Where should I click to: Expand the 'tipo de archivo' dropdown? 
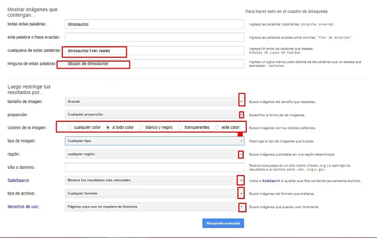pos(241,193)
